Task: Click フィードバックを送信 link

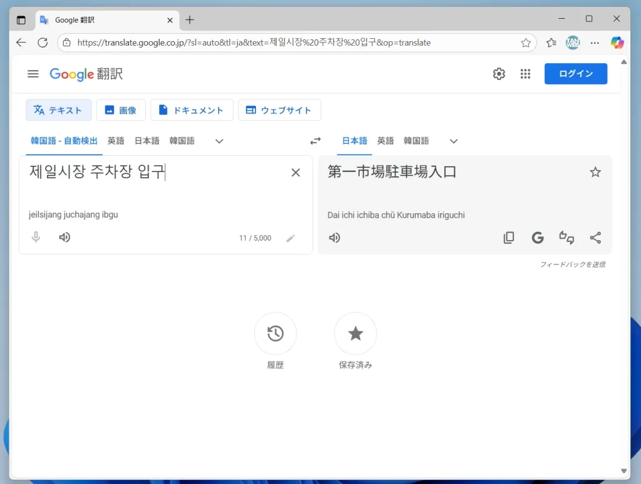Action: [573, 265]
